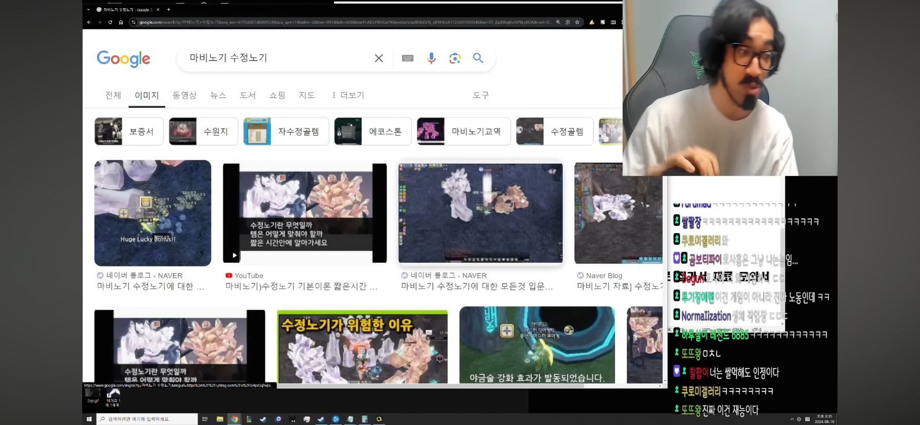The width and height of the screenshot is (920, 425).
Task: Switch to the 전체 results tab
Action: (x=113, y=95)
